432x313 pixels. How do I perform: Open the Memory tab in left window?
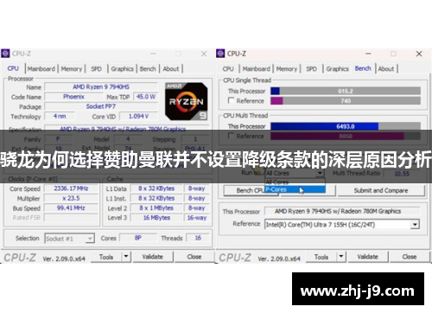coord(72,69)
